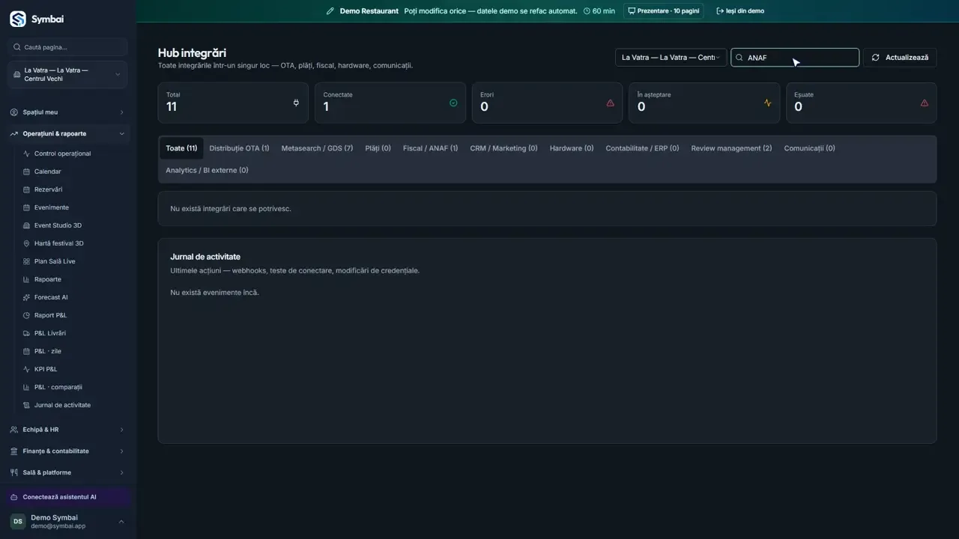The height and width of the screenshot is (539, 959).
Task: Click the Calendar icon in sidebar
Action: [x=27, y=171]
